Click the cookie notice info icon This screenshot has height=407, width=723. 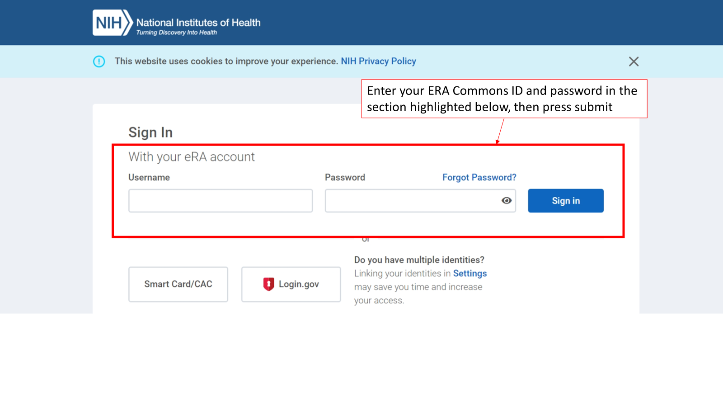tap(99, 62)
